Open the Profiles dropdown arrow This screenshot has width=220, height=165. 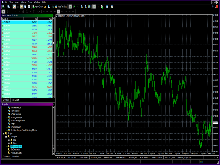coord(11,7)
